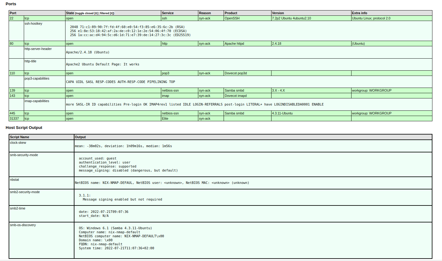The image size is (442, 261).
Task: Click the 'Extra info' column header
Action: point(392,13)
